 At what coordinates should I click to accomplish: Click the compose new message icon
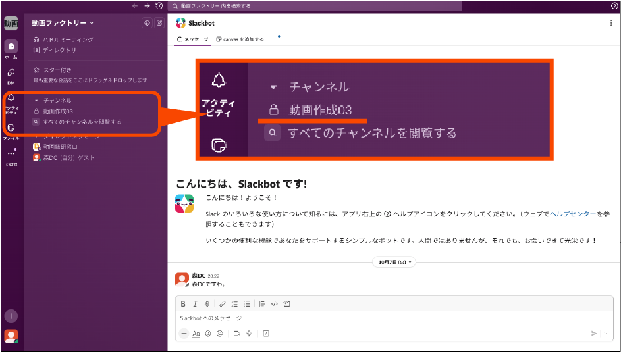point(159,23)
